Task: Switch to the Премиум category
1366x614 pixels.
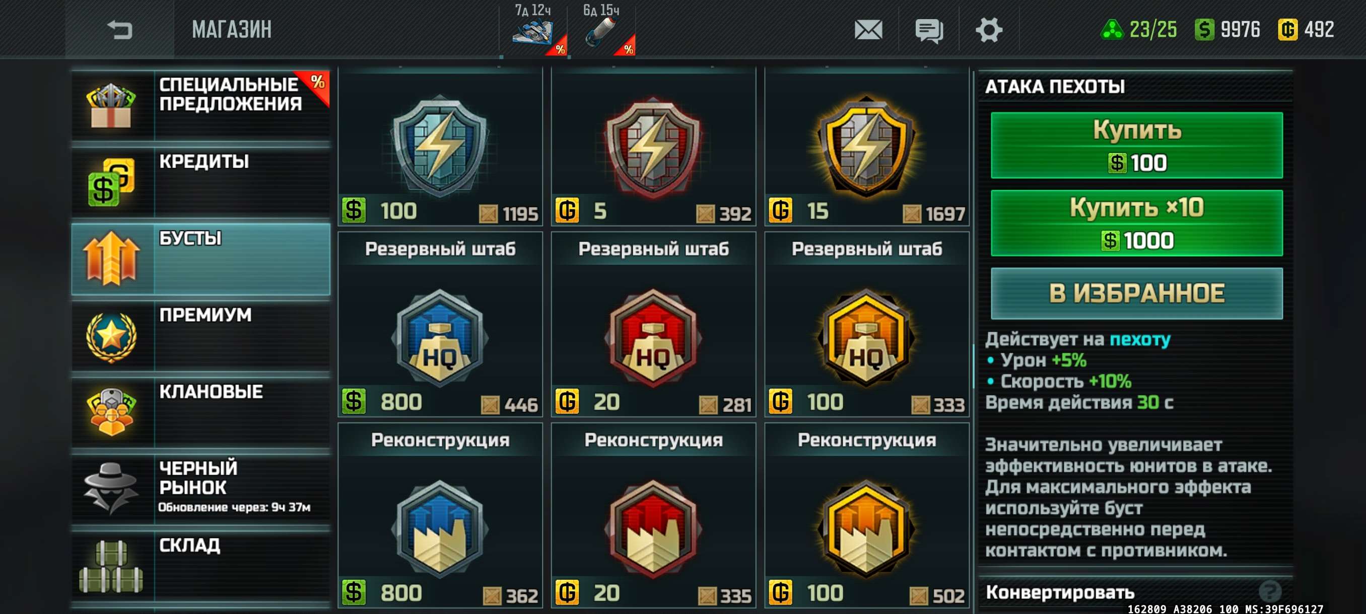Action: click(200, 335)
